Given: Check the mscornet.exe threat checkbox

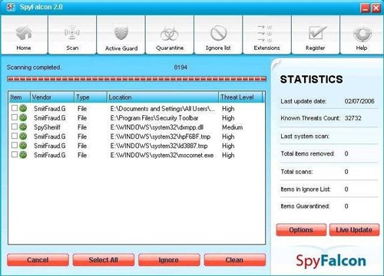Looking at the screenshot, I should (15, 154).
